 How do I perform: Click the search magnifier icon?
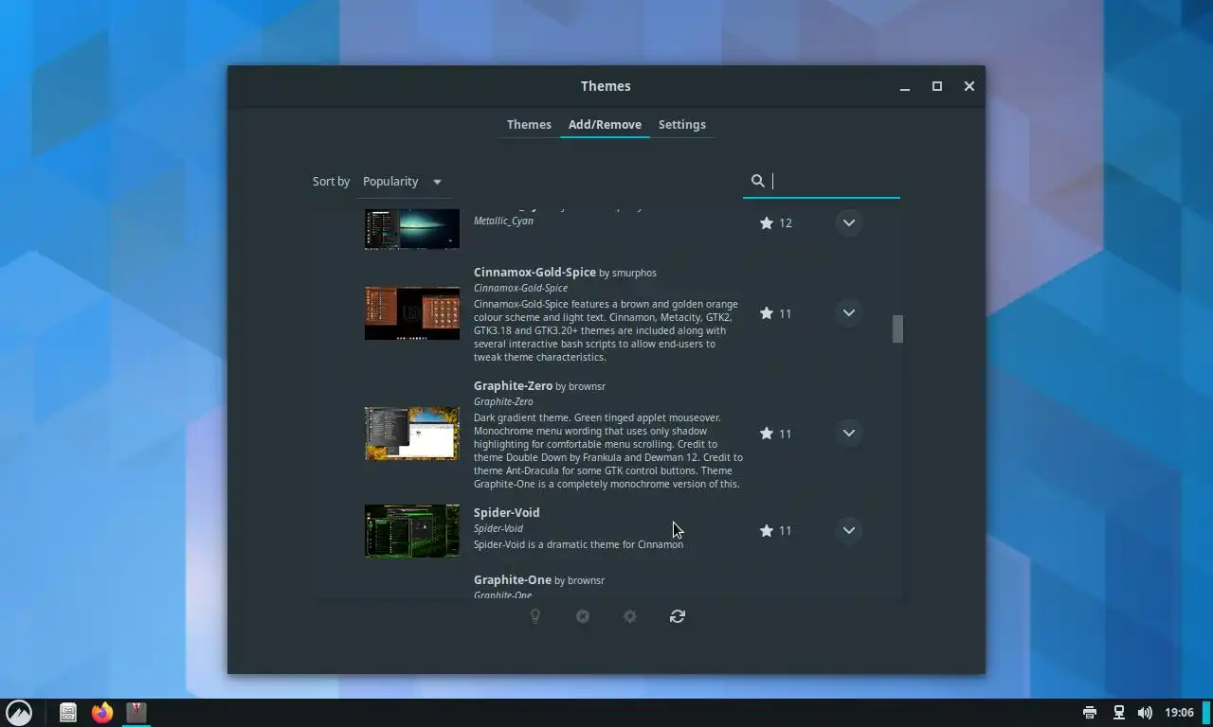(x=757, y=181)
